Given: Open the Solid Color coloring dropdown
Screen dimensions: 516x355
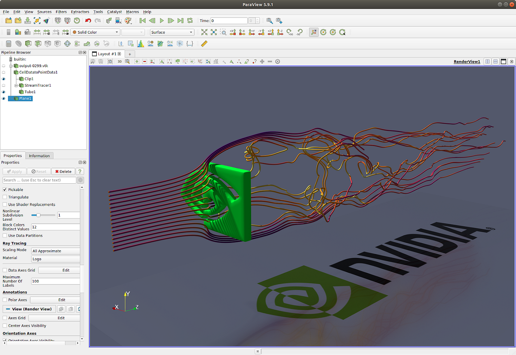Looking at the screenshot, I should [x=95, y=32].
